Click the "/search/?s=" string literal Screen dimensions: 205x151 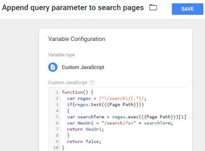(119, 123)
